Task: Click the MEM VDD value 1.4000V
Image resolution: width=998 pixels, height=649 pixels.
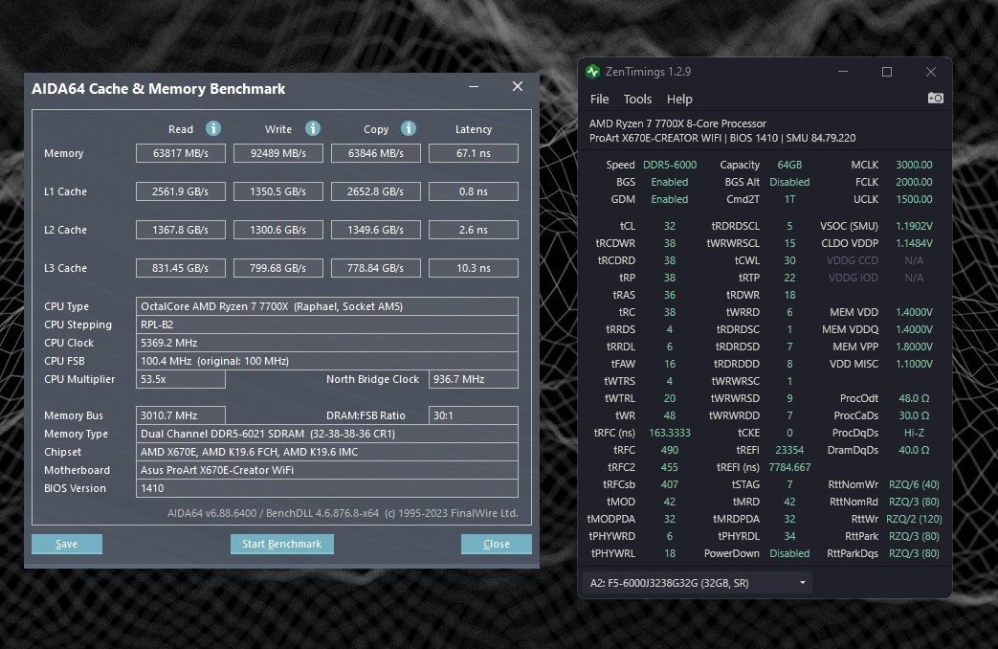Action: (914, 312)
